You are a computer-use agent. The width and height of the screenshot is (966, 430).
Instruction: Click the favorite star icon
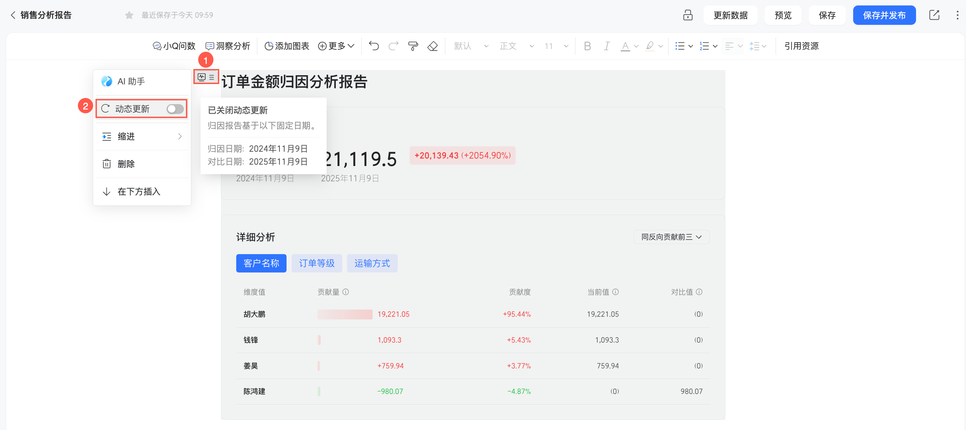[129, 15]
